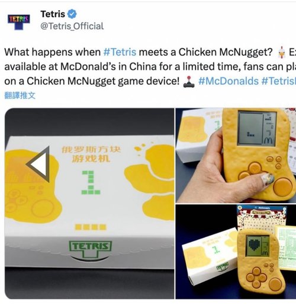Open the bottom-right nugget device with heart screen photo
The image size is (296, 304).
(236, 252)
